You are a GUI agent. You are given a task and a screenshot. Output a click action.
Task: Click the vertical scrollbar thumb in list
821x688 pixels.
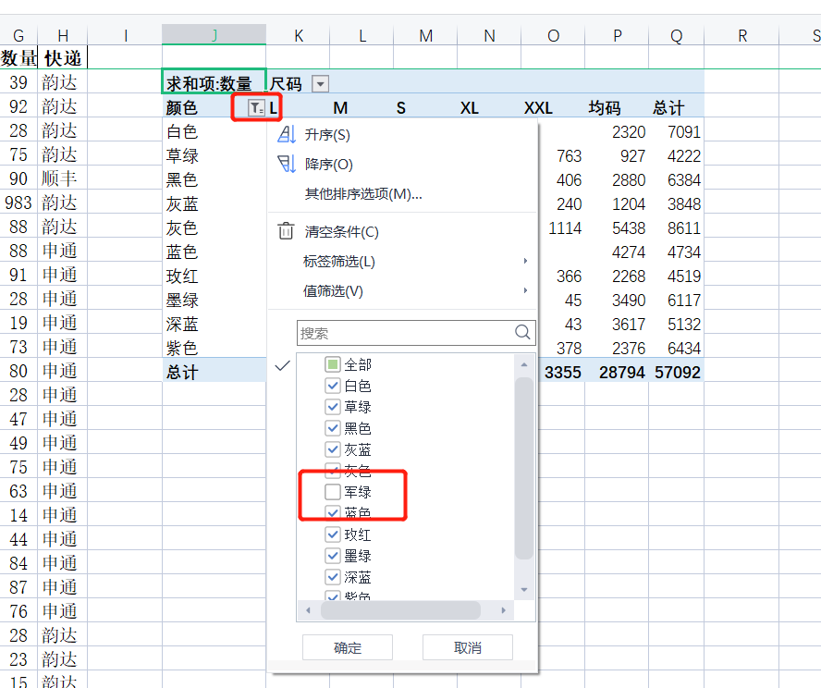[524, 469]
